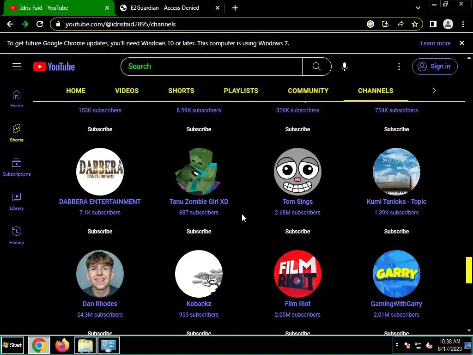Click the taskbar clock showing 10:38 AM
Image resolution: width=473 pixels, height=355 pixels.
(450, 345)
